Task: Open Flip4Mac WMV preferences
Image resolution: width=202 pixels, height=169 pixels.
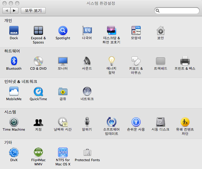Action: coord(38,152)
